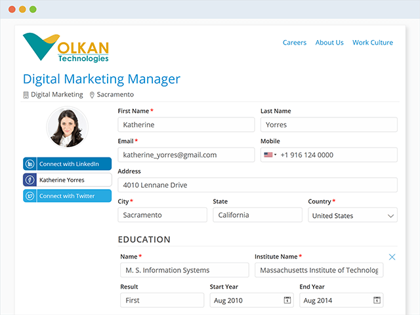
Task: Go to the About Us link
Action: tap(329, 43)
